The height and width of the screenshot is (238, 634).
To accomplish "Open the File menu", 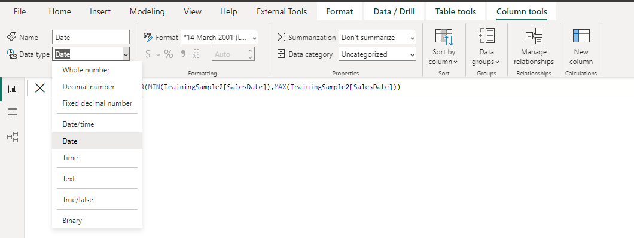I will pyautogui.click(x=19, y=12).
